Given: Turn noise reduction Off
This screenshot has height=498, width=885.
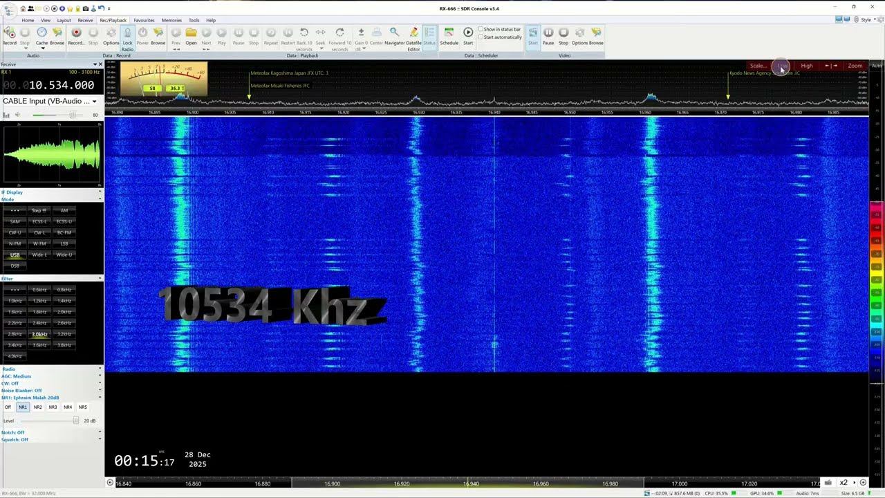Looking at the screenshot, I should [x=8, y=407].
